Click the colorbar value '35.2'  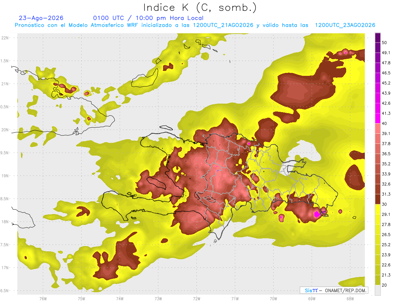386,164
